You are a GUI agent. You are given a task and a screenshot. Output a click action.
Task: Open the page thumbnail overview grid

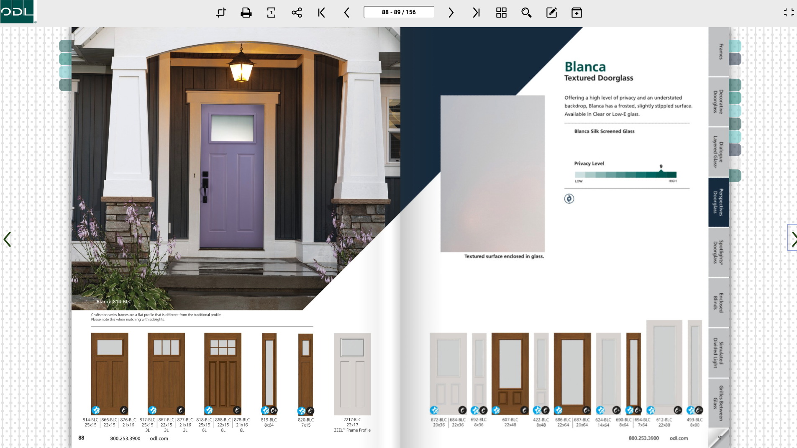pyautogui.click(x=501, y=13)
